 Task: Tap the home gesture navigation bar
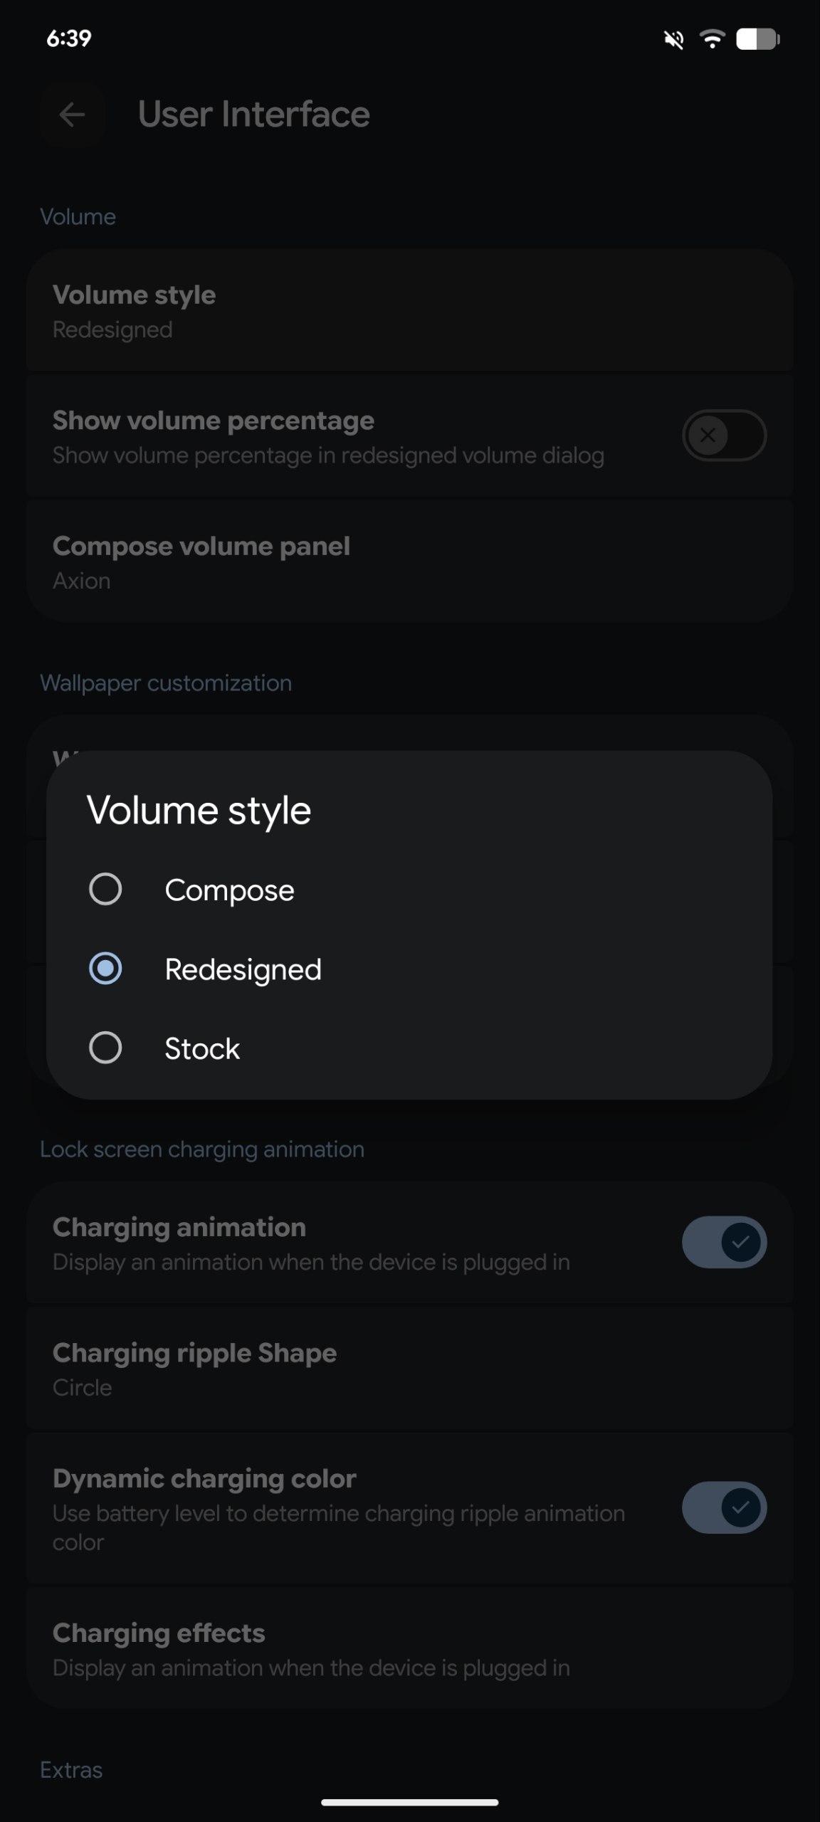click(409, 1803)
